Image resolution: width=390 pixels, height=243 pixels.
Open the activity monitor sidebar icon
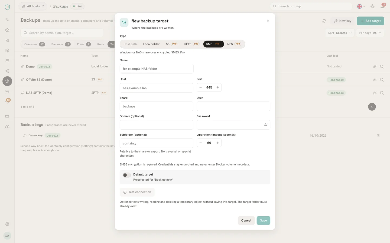tap(7, 20)
